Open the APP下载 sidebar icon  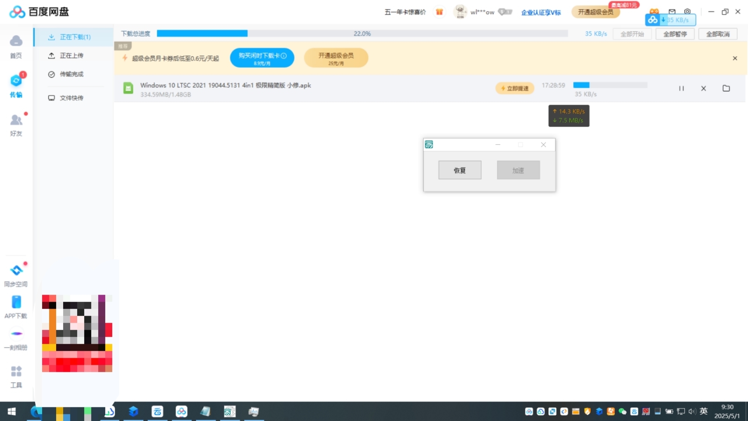tap(16, 307)
